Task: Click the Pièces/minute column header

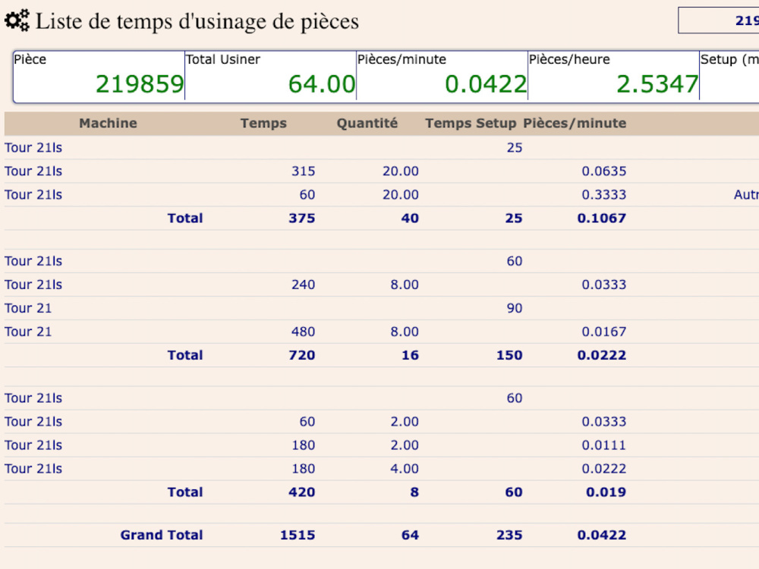Action: (x=575, y=124)
